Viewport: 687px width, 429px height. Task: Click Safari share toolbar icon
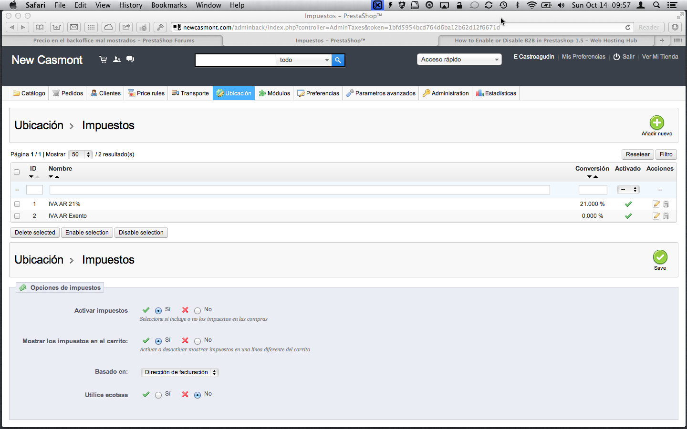point(126,27)
